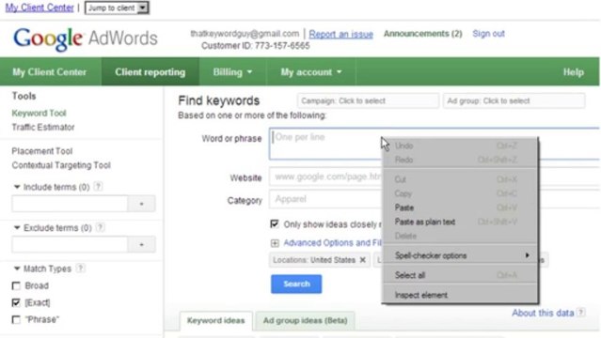601x338 pixels.
Task: Choose Paste from the context menu
Action: (461, 207)
